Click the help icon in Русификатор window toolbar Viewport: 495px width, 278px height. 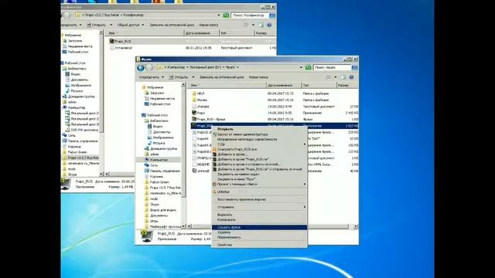click(269, 25)
